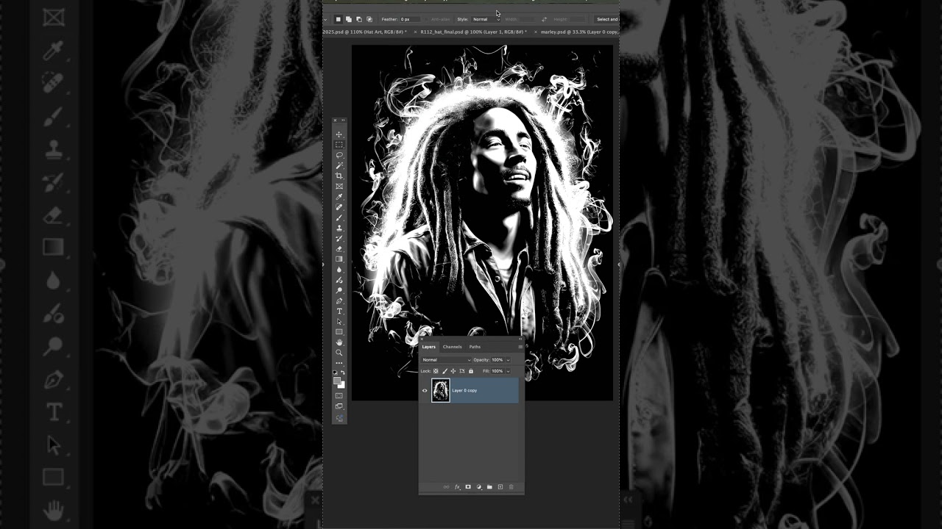
Task: Switch to the R112_hat_final.psd document tab
Action: (x=473, y=32)
